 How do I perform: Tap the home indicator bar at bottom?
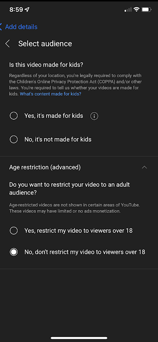[x=79, y=338]
